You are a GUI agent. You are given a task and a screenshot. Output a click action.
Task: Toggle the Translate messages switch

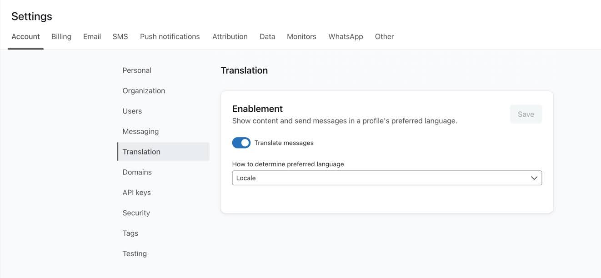241,143
